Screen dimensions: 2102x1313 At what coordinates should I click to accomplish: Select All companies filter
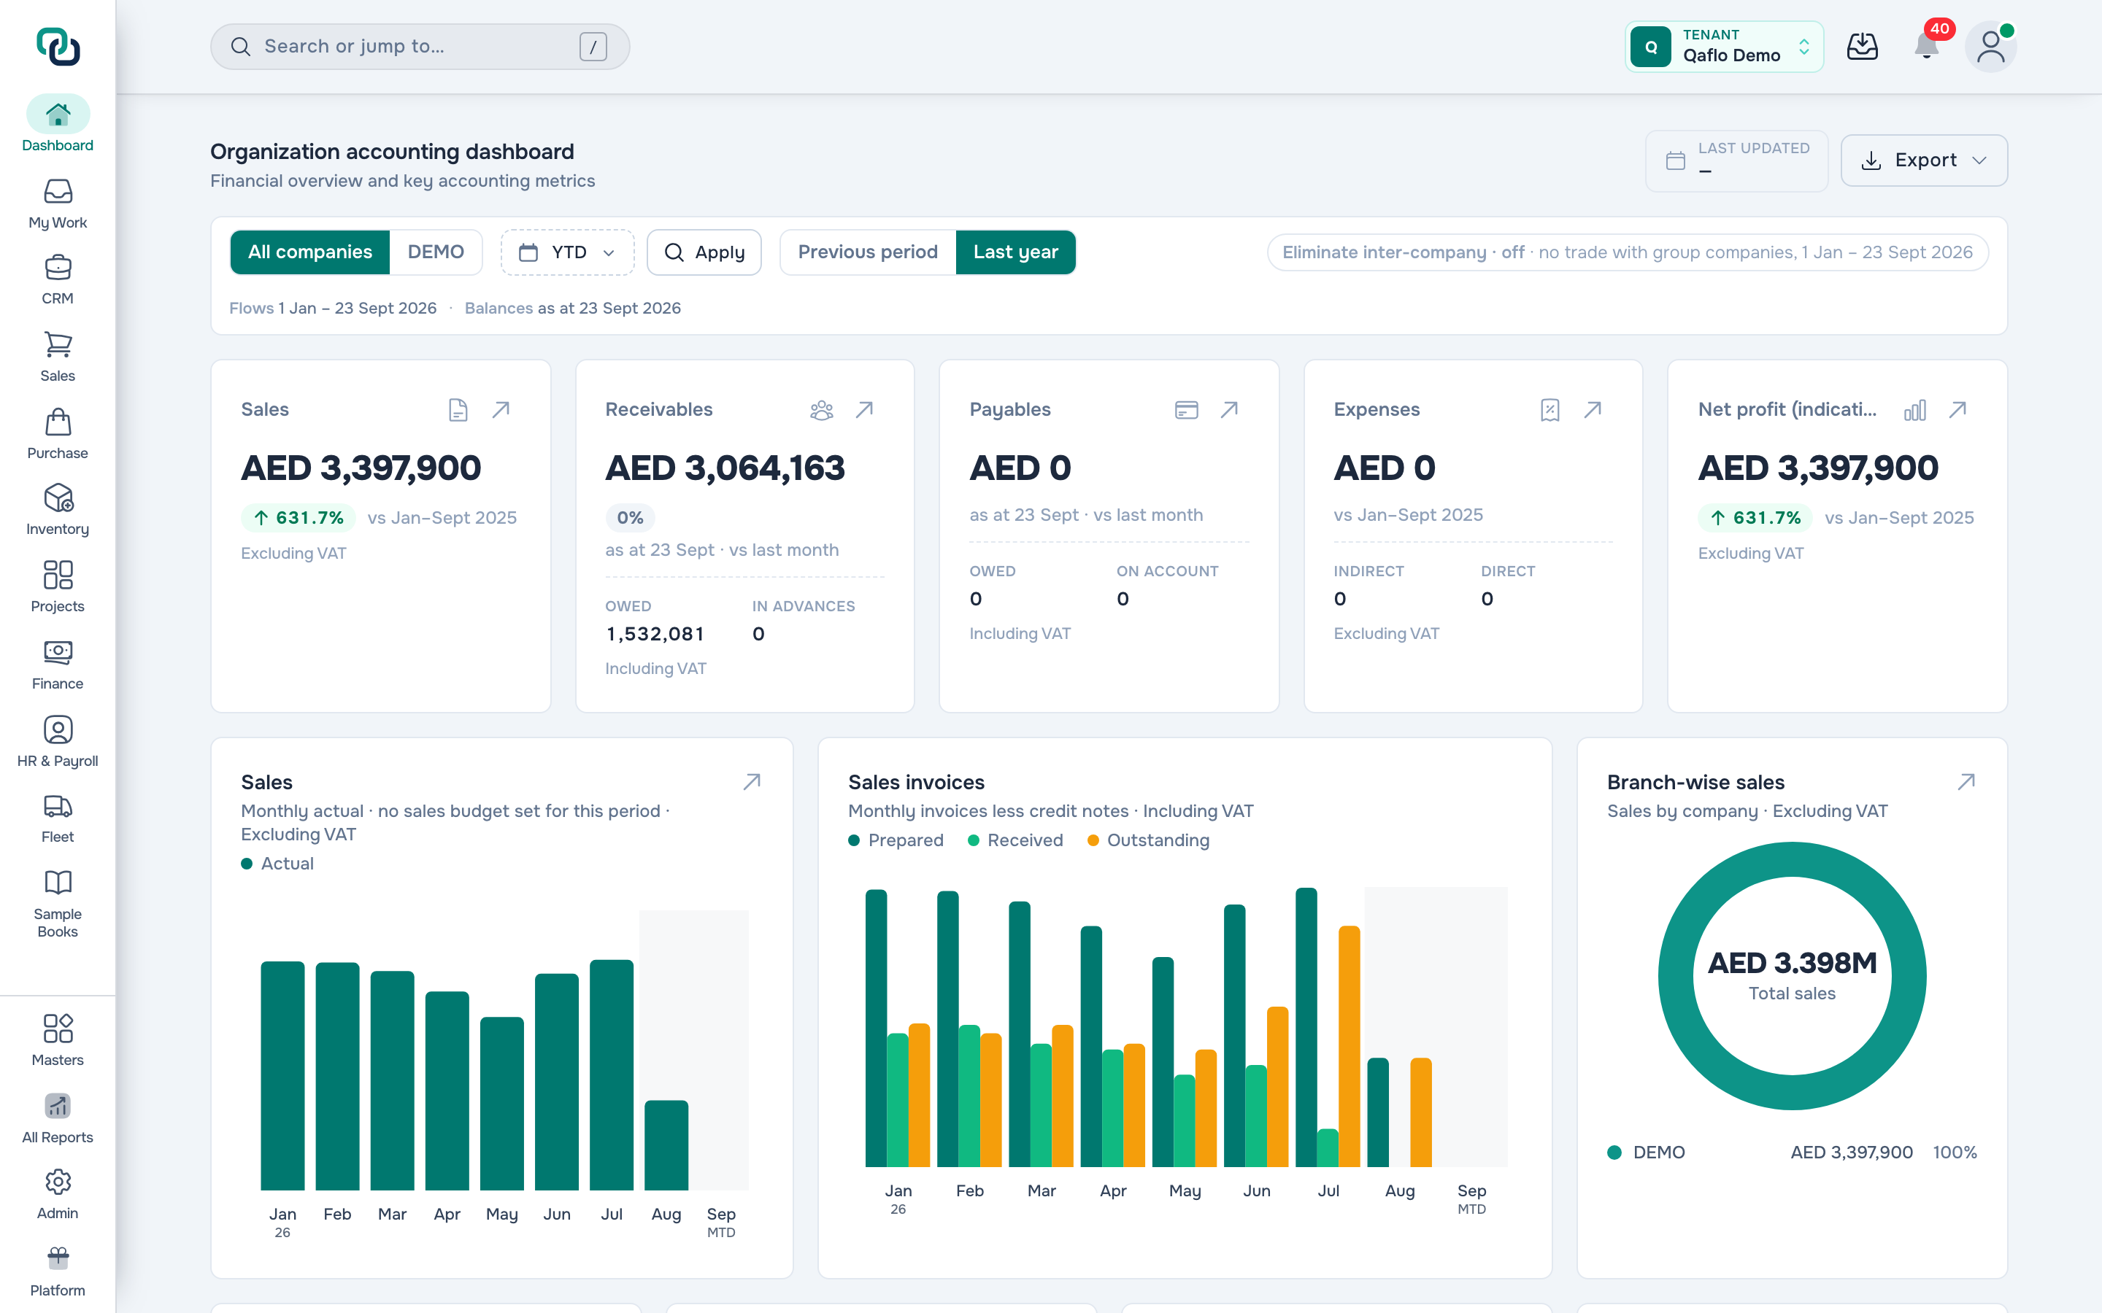tap(310, 252)
